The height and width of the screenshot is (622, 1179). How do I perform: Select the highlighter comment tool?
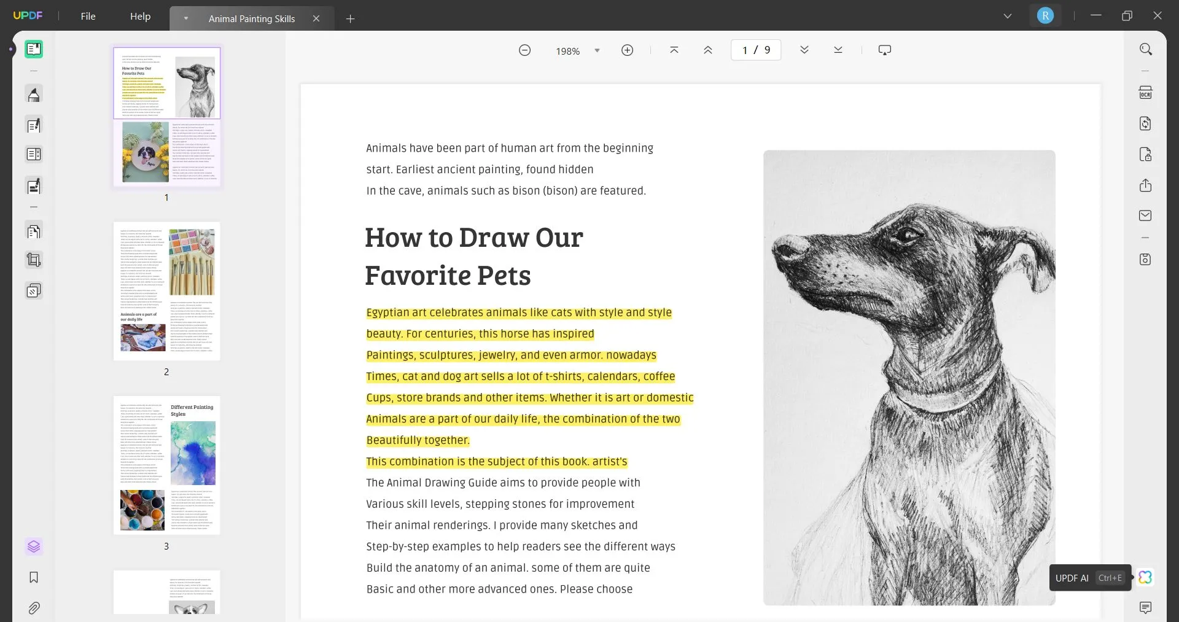pyautogui.click(x=34, y=95)
